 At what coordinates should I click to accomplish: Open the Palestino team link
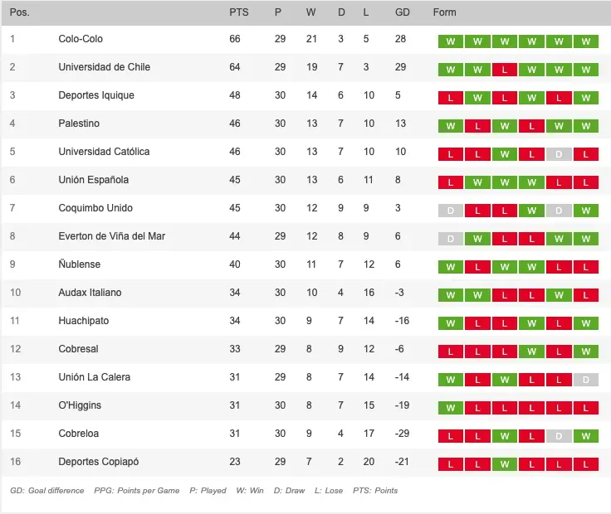point(79,124)
